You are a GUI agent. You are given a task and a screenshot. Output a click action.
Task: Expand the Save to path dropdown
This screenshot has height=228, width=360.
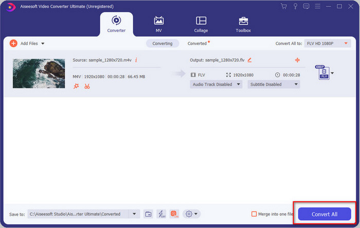(134, 214)
